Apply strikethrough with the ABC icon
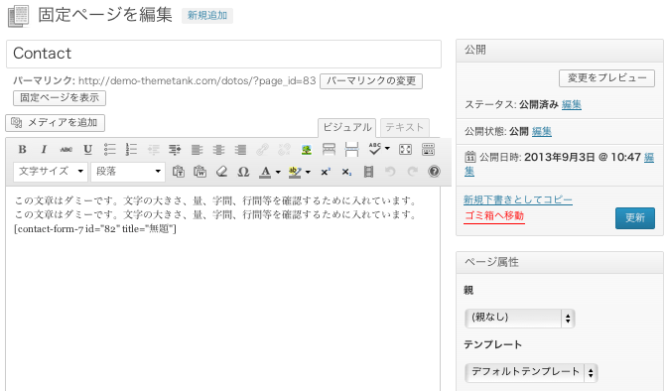Screen dimensions: 666x391 click(x=66, y=150)
